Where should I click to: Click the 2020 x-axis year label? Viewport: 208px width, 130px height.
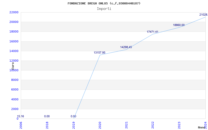(x=100, y=125)
